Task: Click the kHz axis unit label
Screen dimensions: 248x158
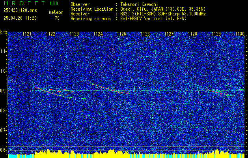Action: [x=4, y=32]
